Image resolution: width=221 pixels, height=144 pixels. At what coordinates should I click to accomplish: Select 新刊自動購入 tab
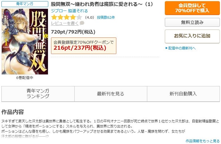183,94
